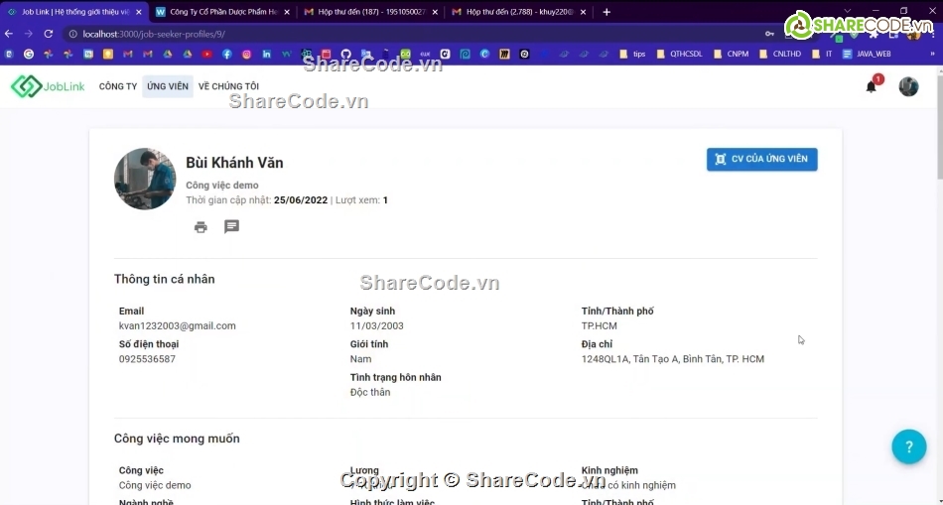View site information icon in address bar

click(72, 35)
